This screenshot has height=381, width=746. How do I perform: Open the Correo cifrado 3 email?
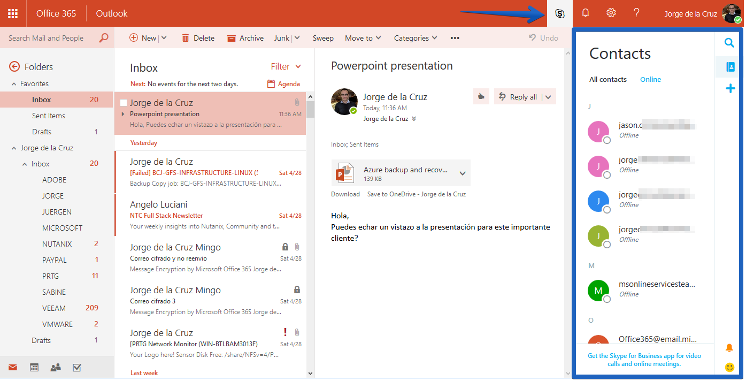[x=210, y=301]
